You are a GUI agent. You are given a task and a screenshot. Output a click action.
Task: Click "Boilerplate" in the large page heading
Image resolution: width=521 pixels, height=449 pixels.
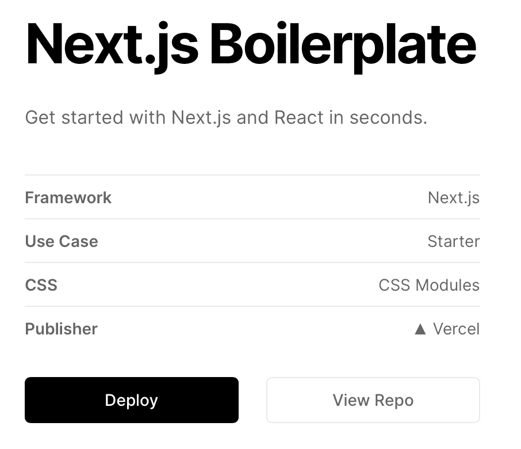pyautogui.click(x=343, y=45)
